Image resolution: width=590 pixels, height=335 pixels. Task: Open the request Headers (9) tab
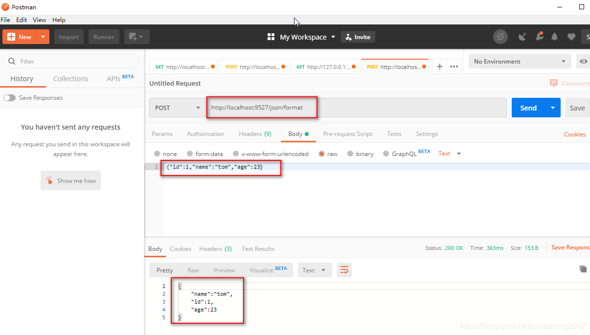click(x=255, y=134)
